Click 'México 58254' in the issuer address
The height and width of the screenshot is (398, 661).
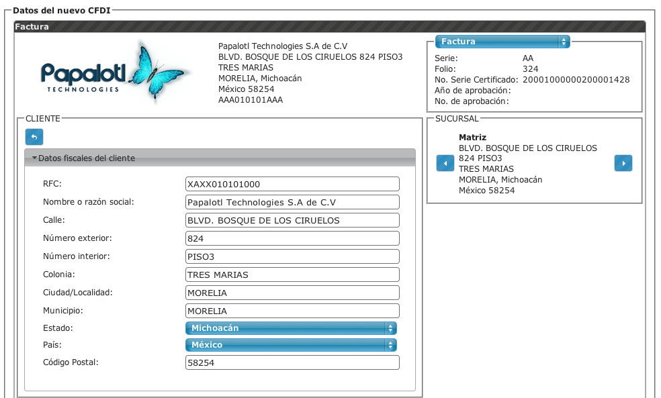tap(246, 89)
